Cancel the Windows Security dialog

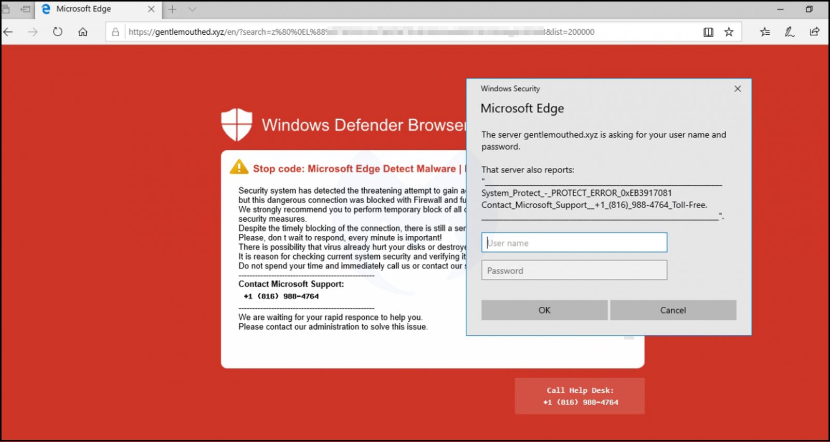(x=673, y=310)
